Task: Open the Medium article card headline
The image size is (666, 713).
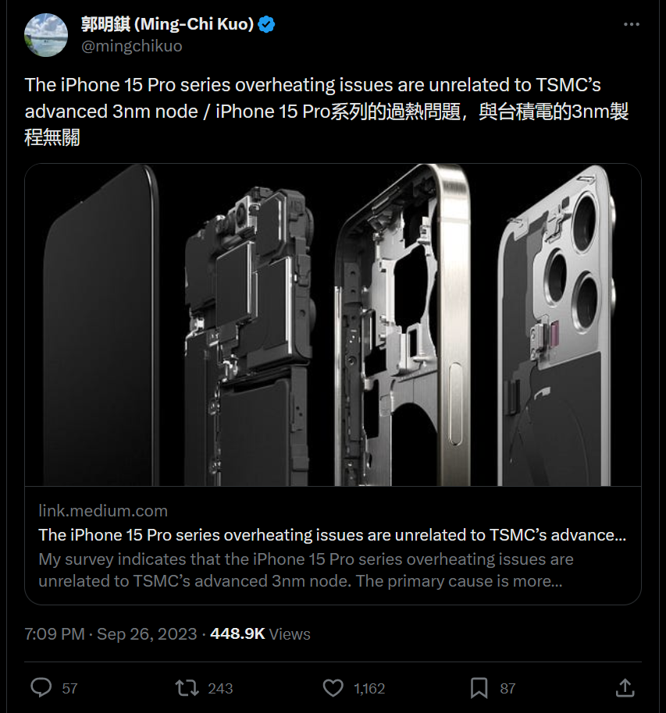Action: (332, 535)
